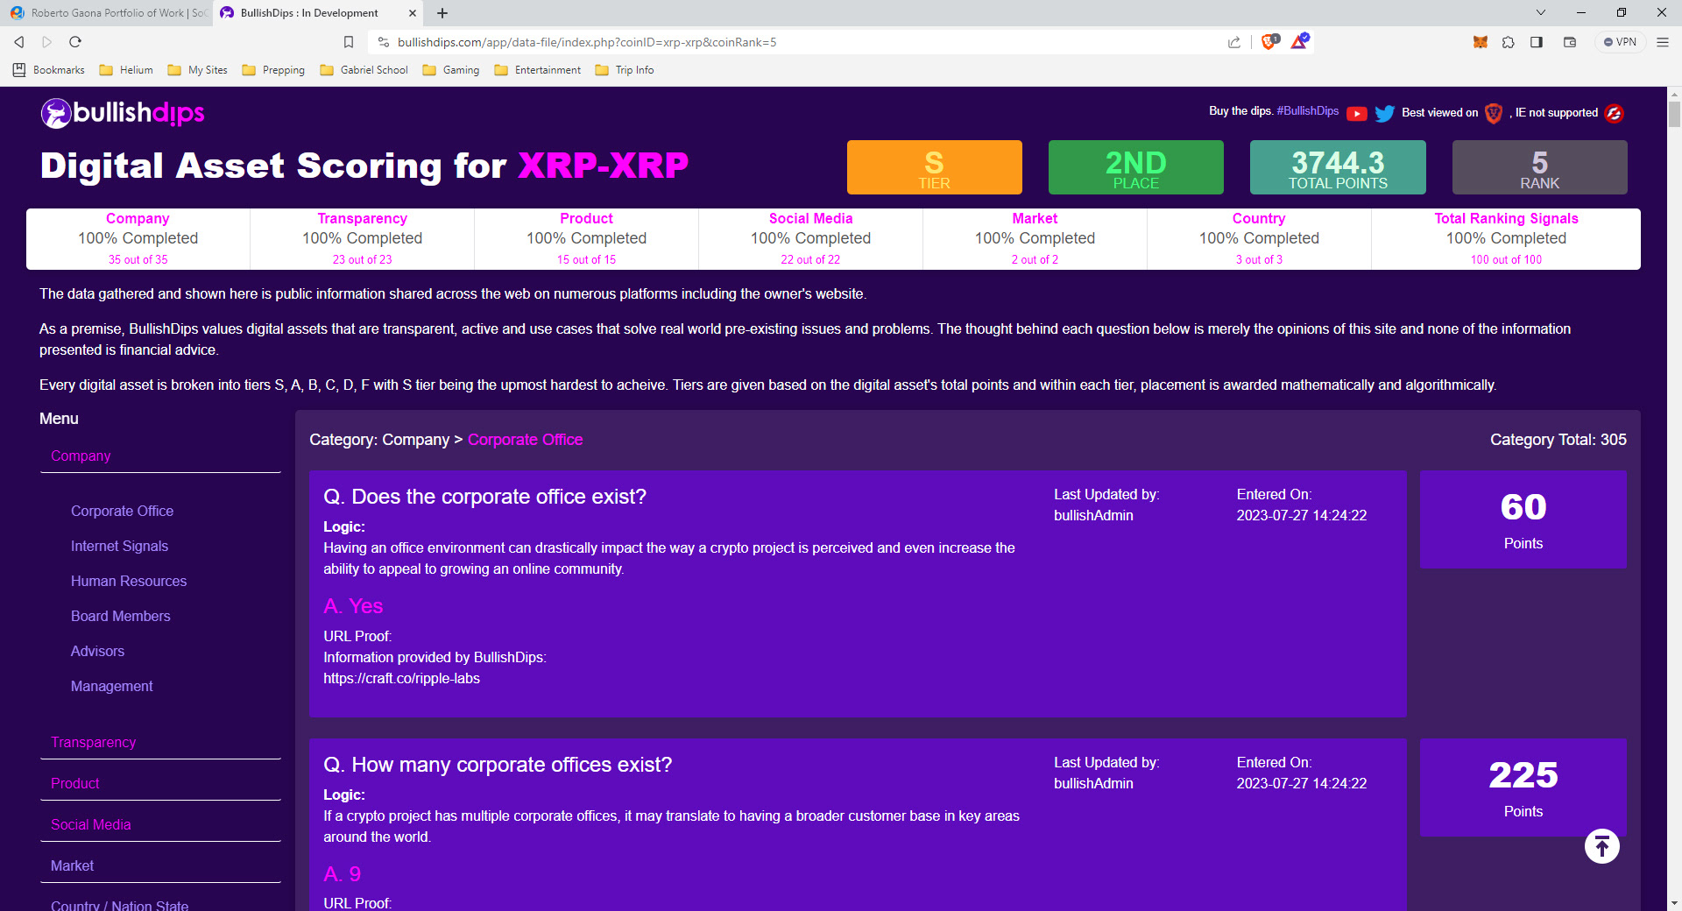Click the share icon in the address bar

click(x=1234, y=42)
